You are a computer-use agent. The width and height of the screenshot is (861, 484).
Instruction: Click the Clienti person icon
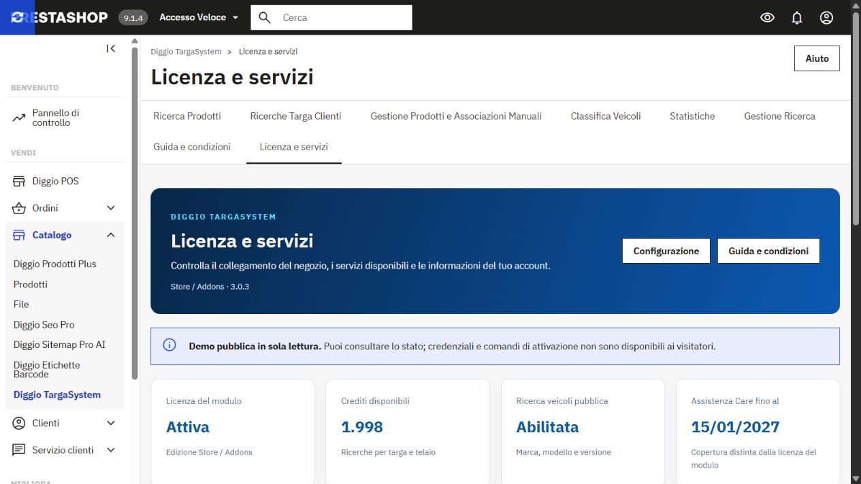[19, 423]
